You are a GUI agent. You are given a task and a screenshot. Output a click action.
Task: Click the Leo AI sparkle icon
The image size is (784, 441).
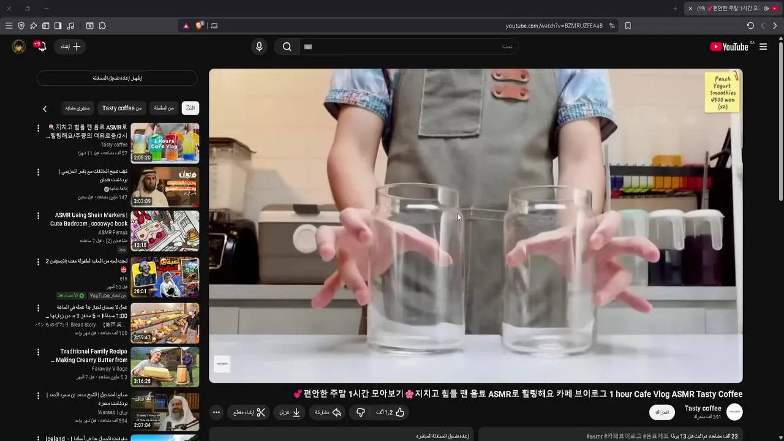pyautogui.click(x=33, y=26)
